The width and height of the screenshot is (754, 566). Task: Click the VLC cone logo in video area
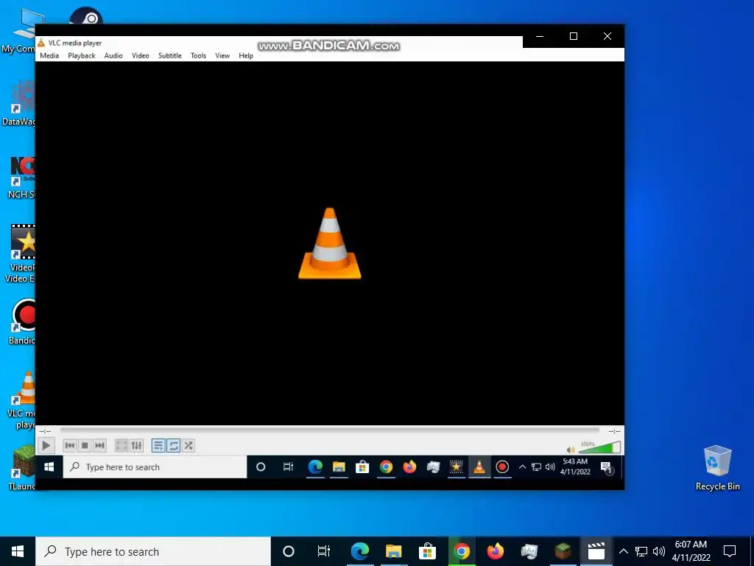pyautogui.click(x=329, y=243)
